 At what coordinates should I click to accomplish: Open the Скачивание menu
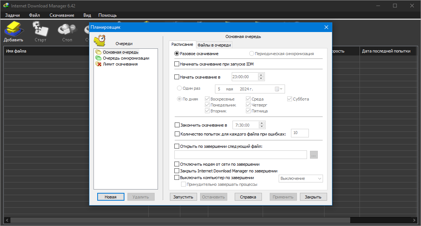pyautogui.click(x=62, y=15)
